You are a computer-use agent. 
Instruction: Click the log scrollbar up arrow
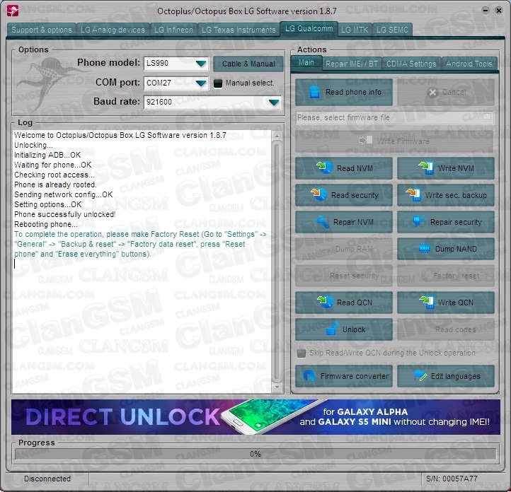(277, 136)
